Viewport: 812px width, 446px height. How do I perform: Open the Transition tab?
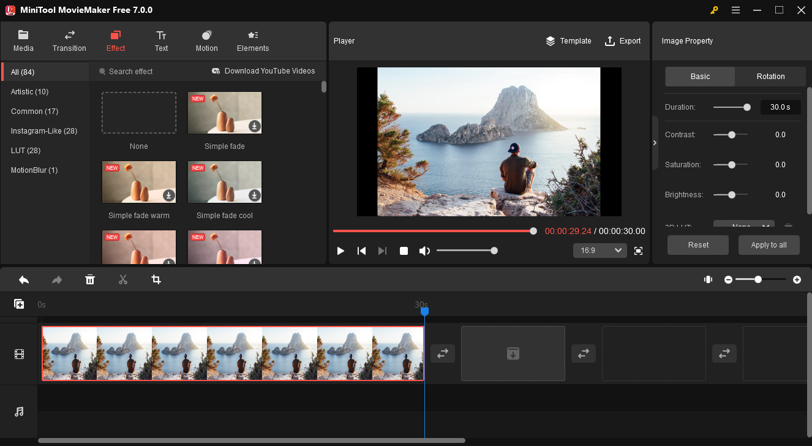pyautogui.click(x=69, y=40)
